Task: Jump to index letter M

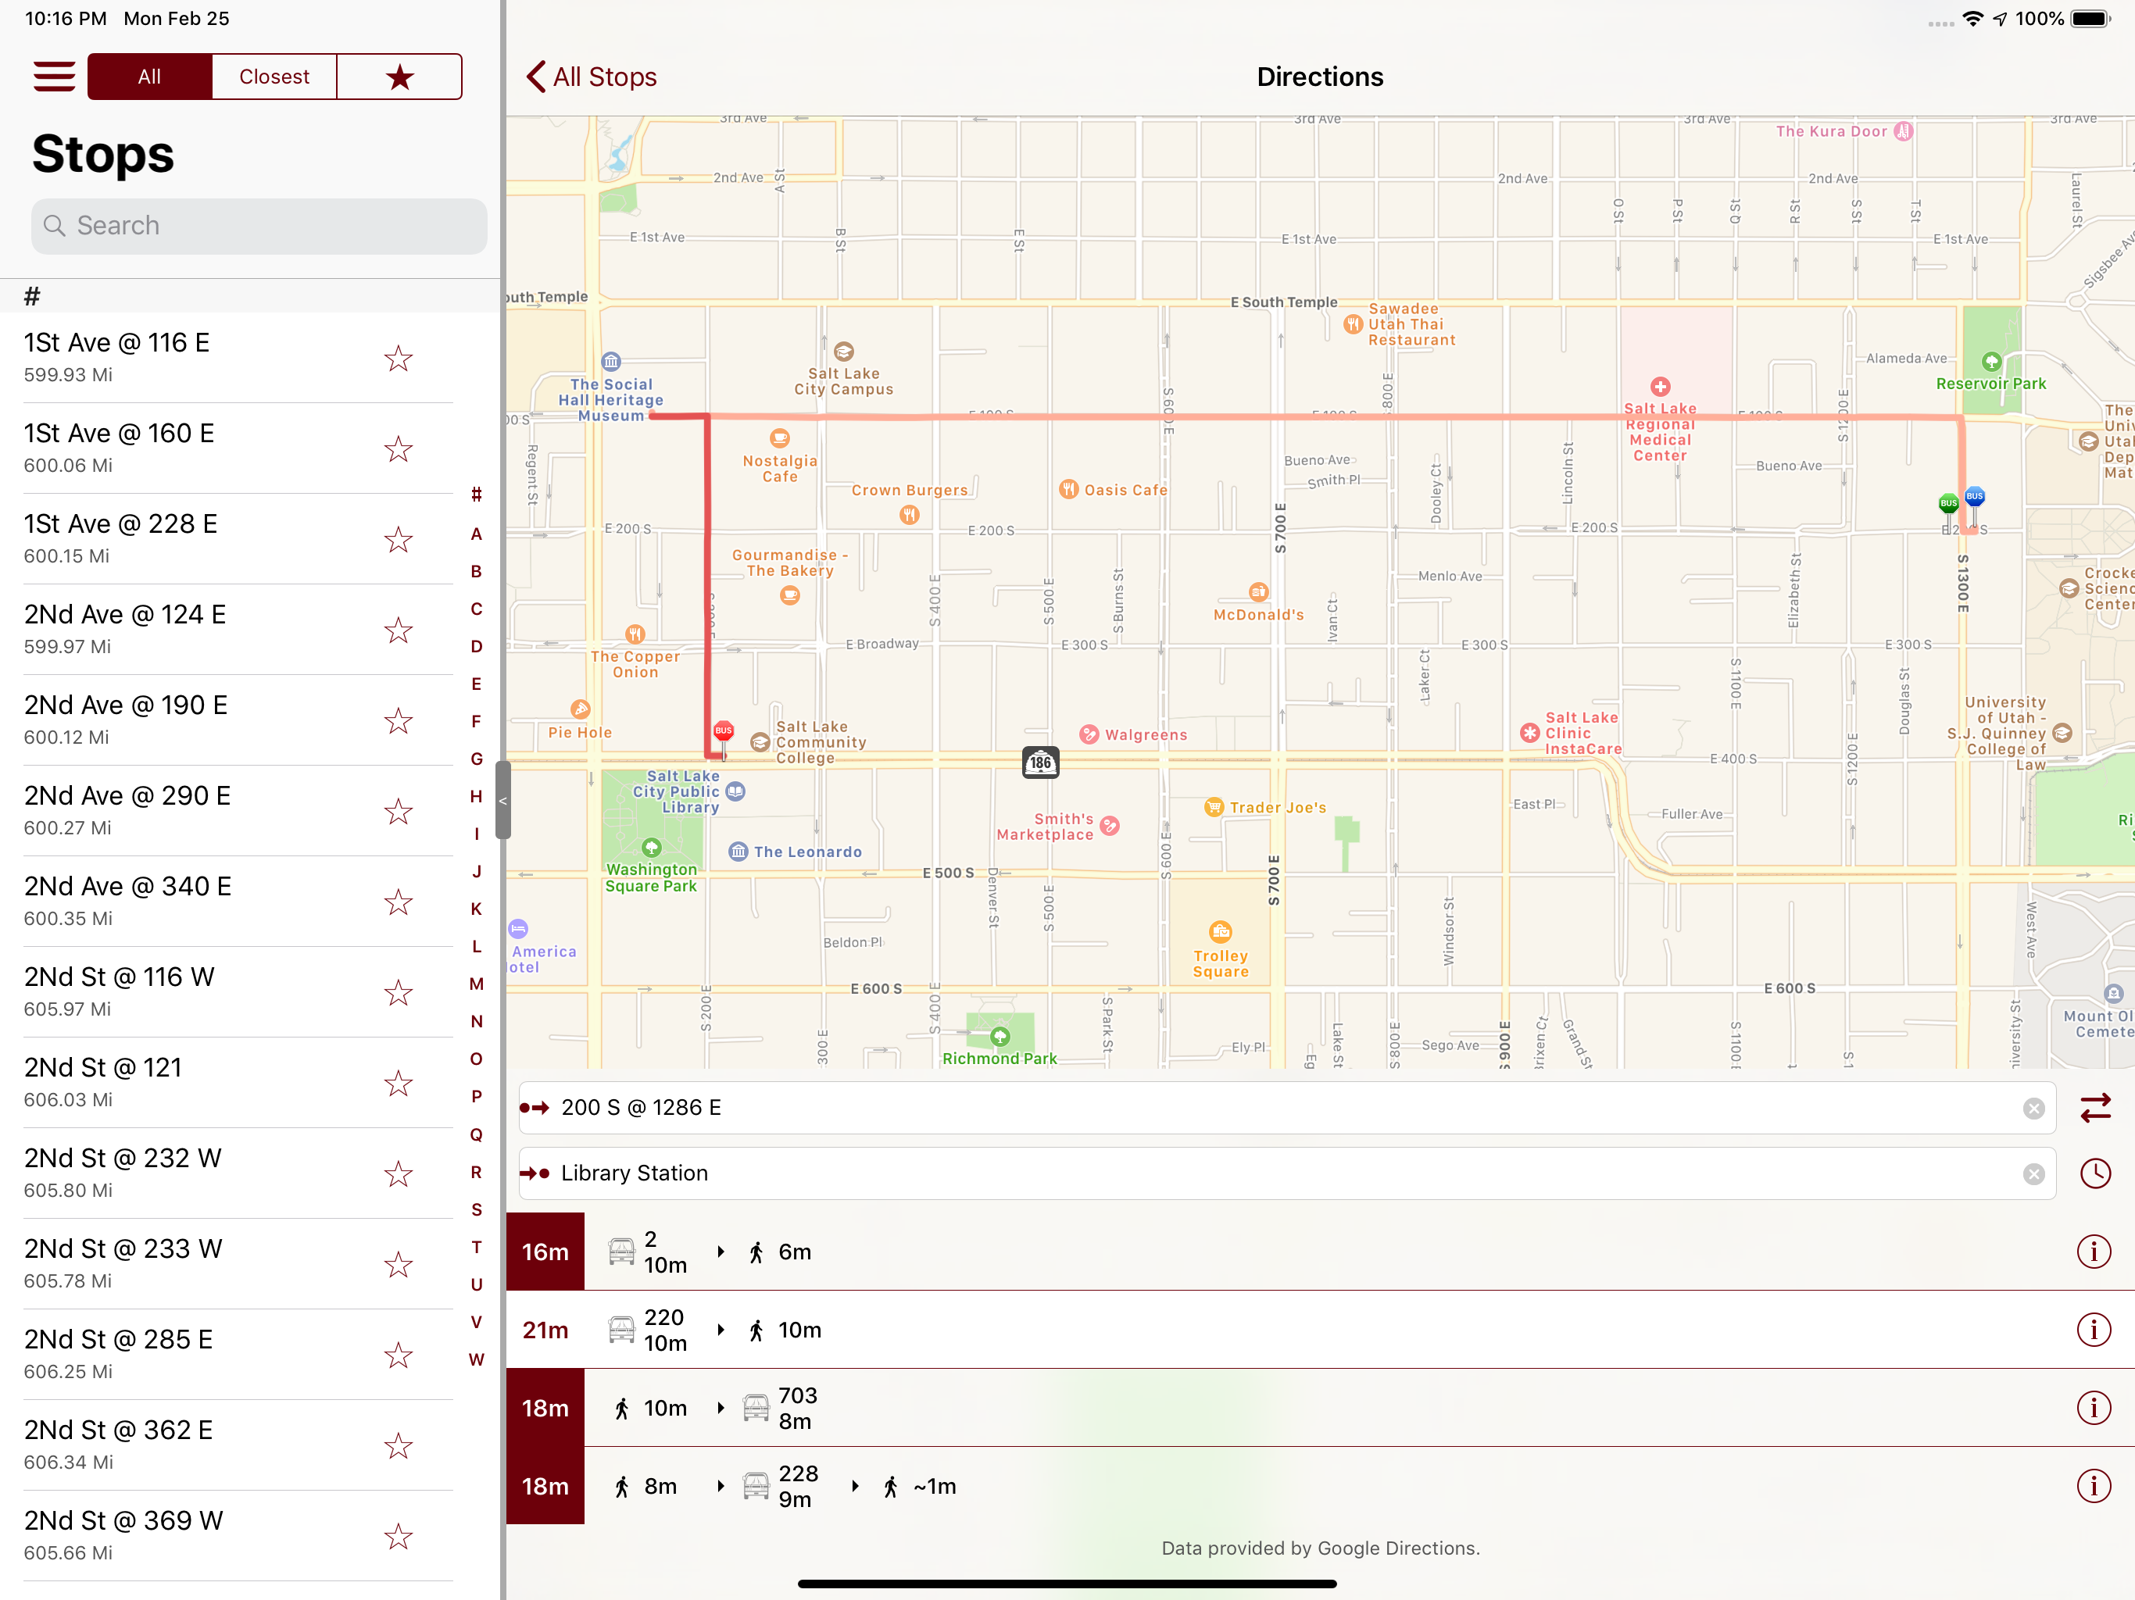Action: [x=476, y=984]
